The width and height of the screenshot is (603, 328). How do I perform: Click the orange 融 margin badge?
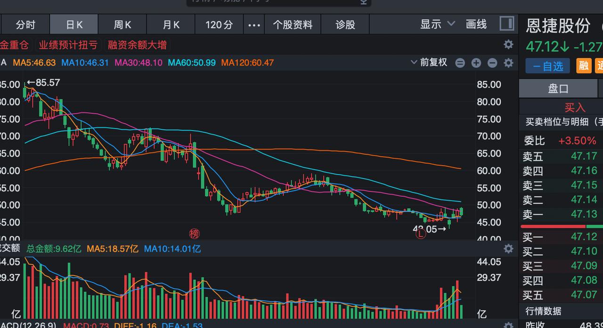[584, 65]
